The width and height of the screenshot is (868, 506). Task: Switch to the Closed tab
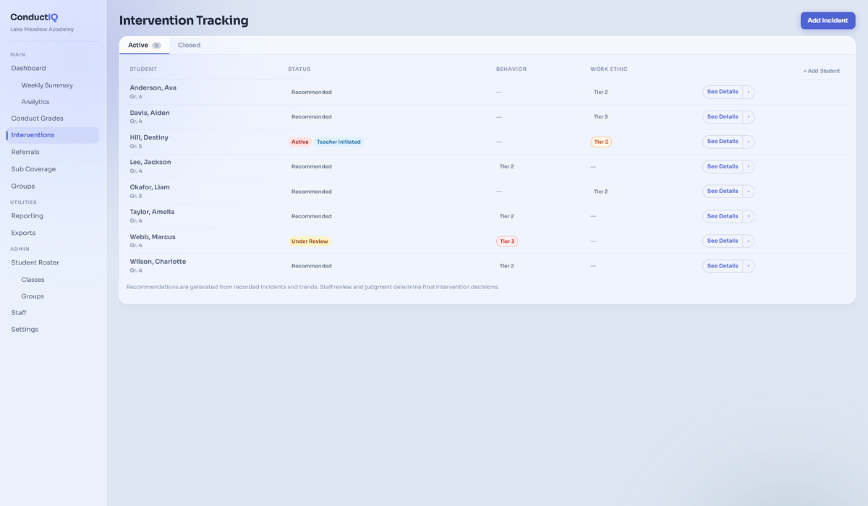pos(189,44)
